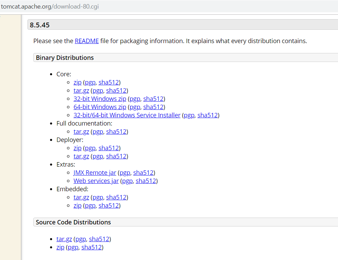Open sha512 for Web services jar

146,181
